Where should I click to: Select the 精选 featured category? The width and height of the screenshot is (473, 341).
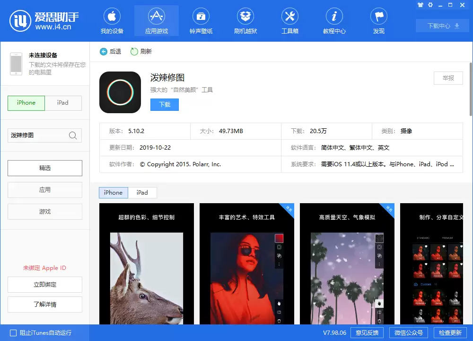pos(45,168)
